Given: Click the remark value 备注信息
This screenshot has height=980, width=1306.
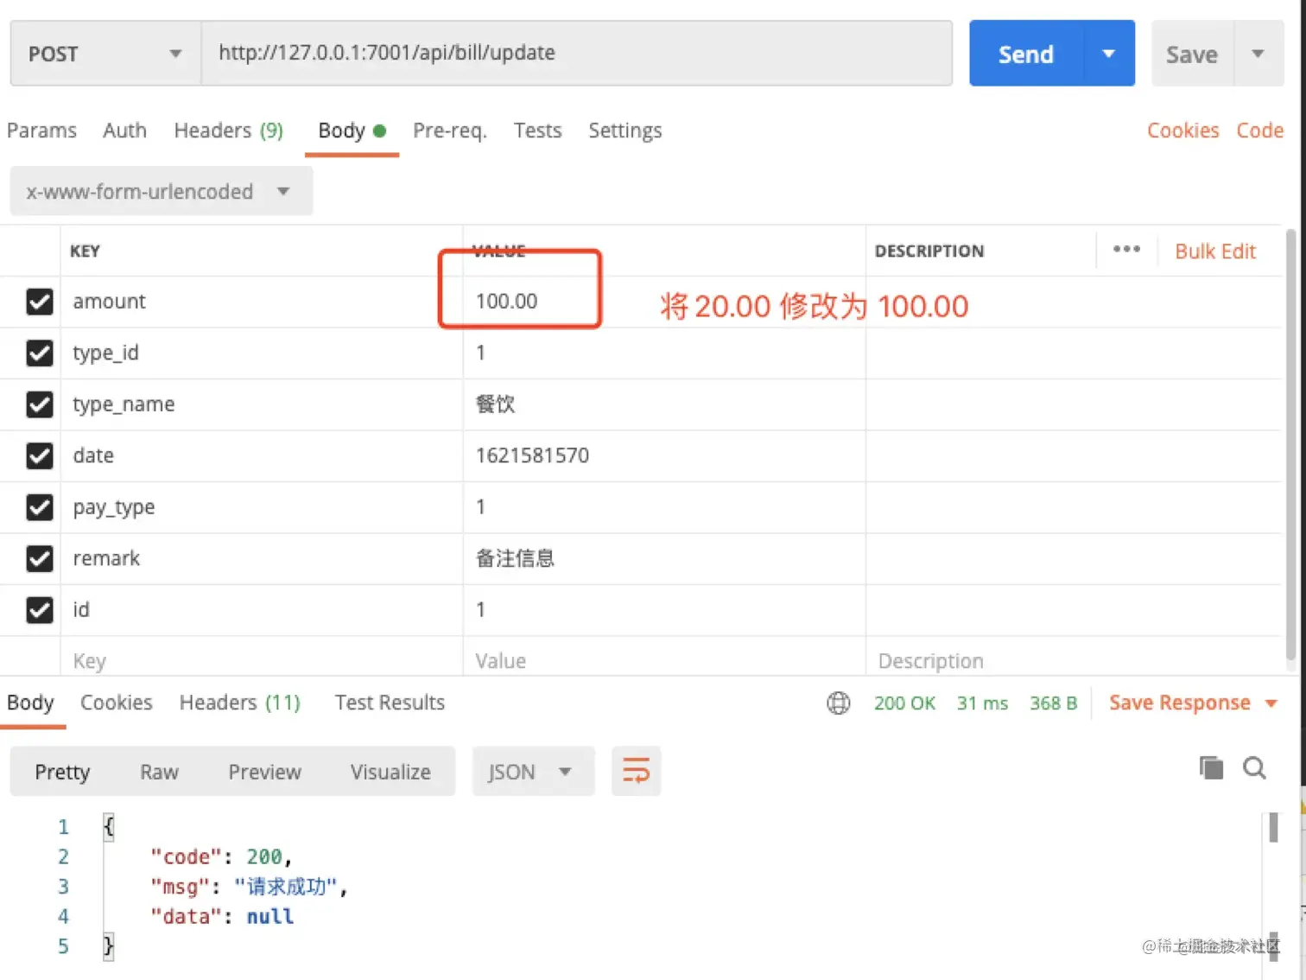Looking at the screenshot, I should [x=515, y=558].
